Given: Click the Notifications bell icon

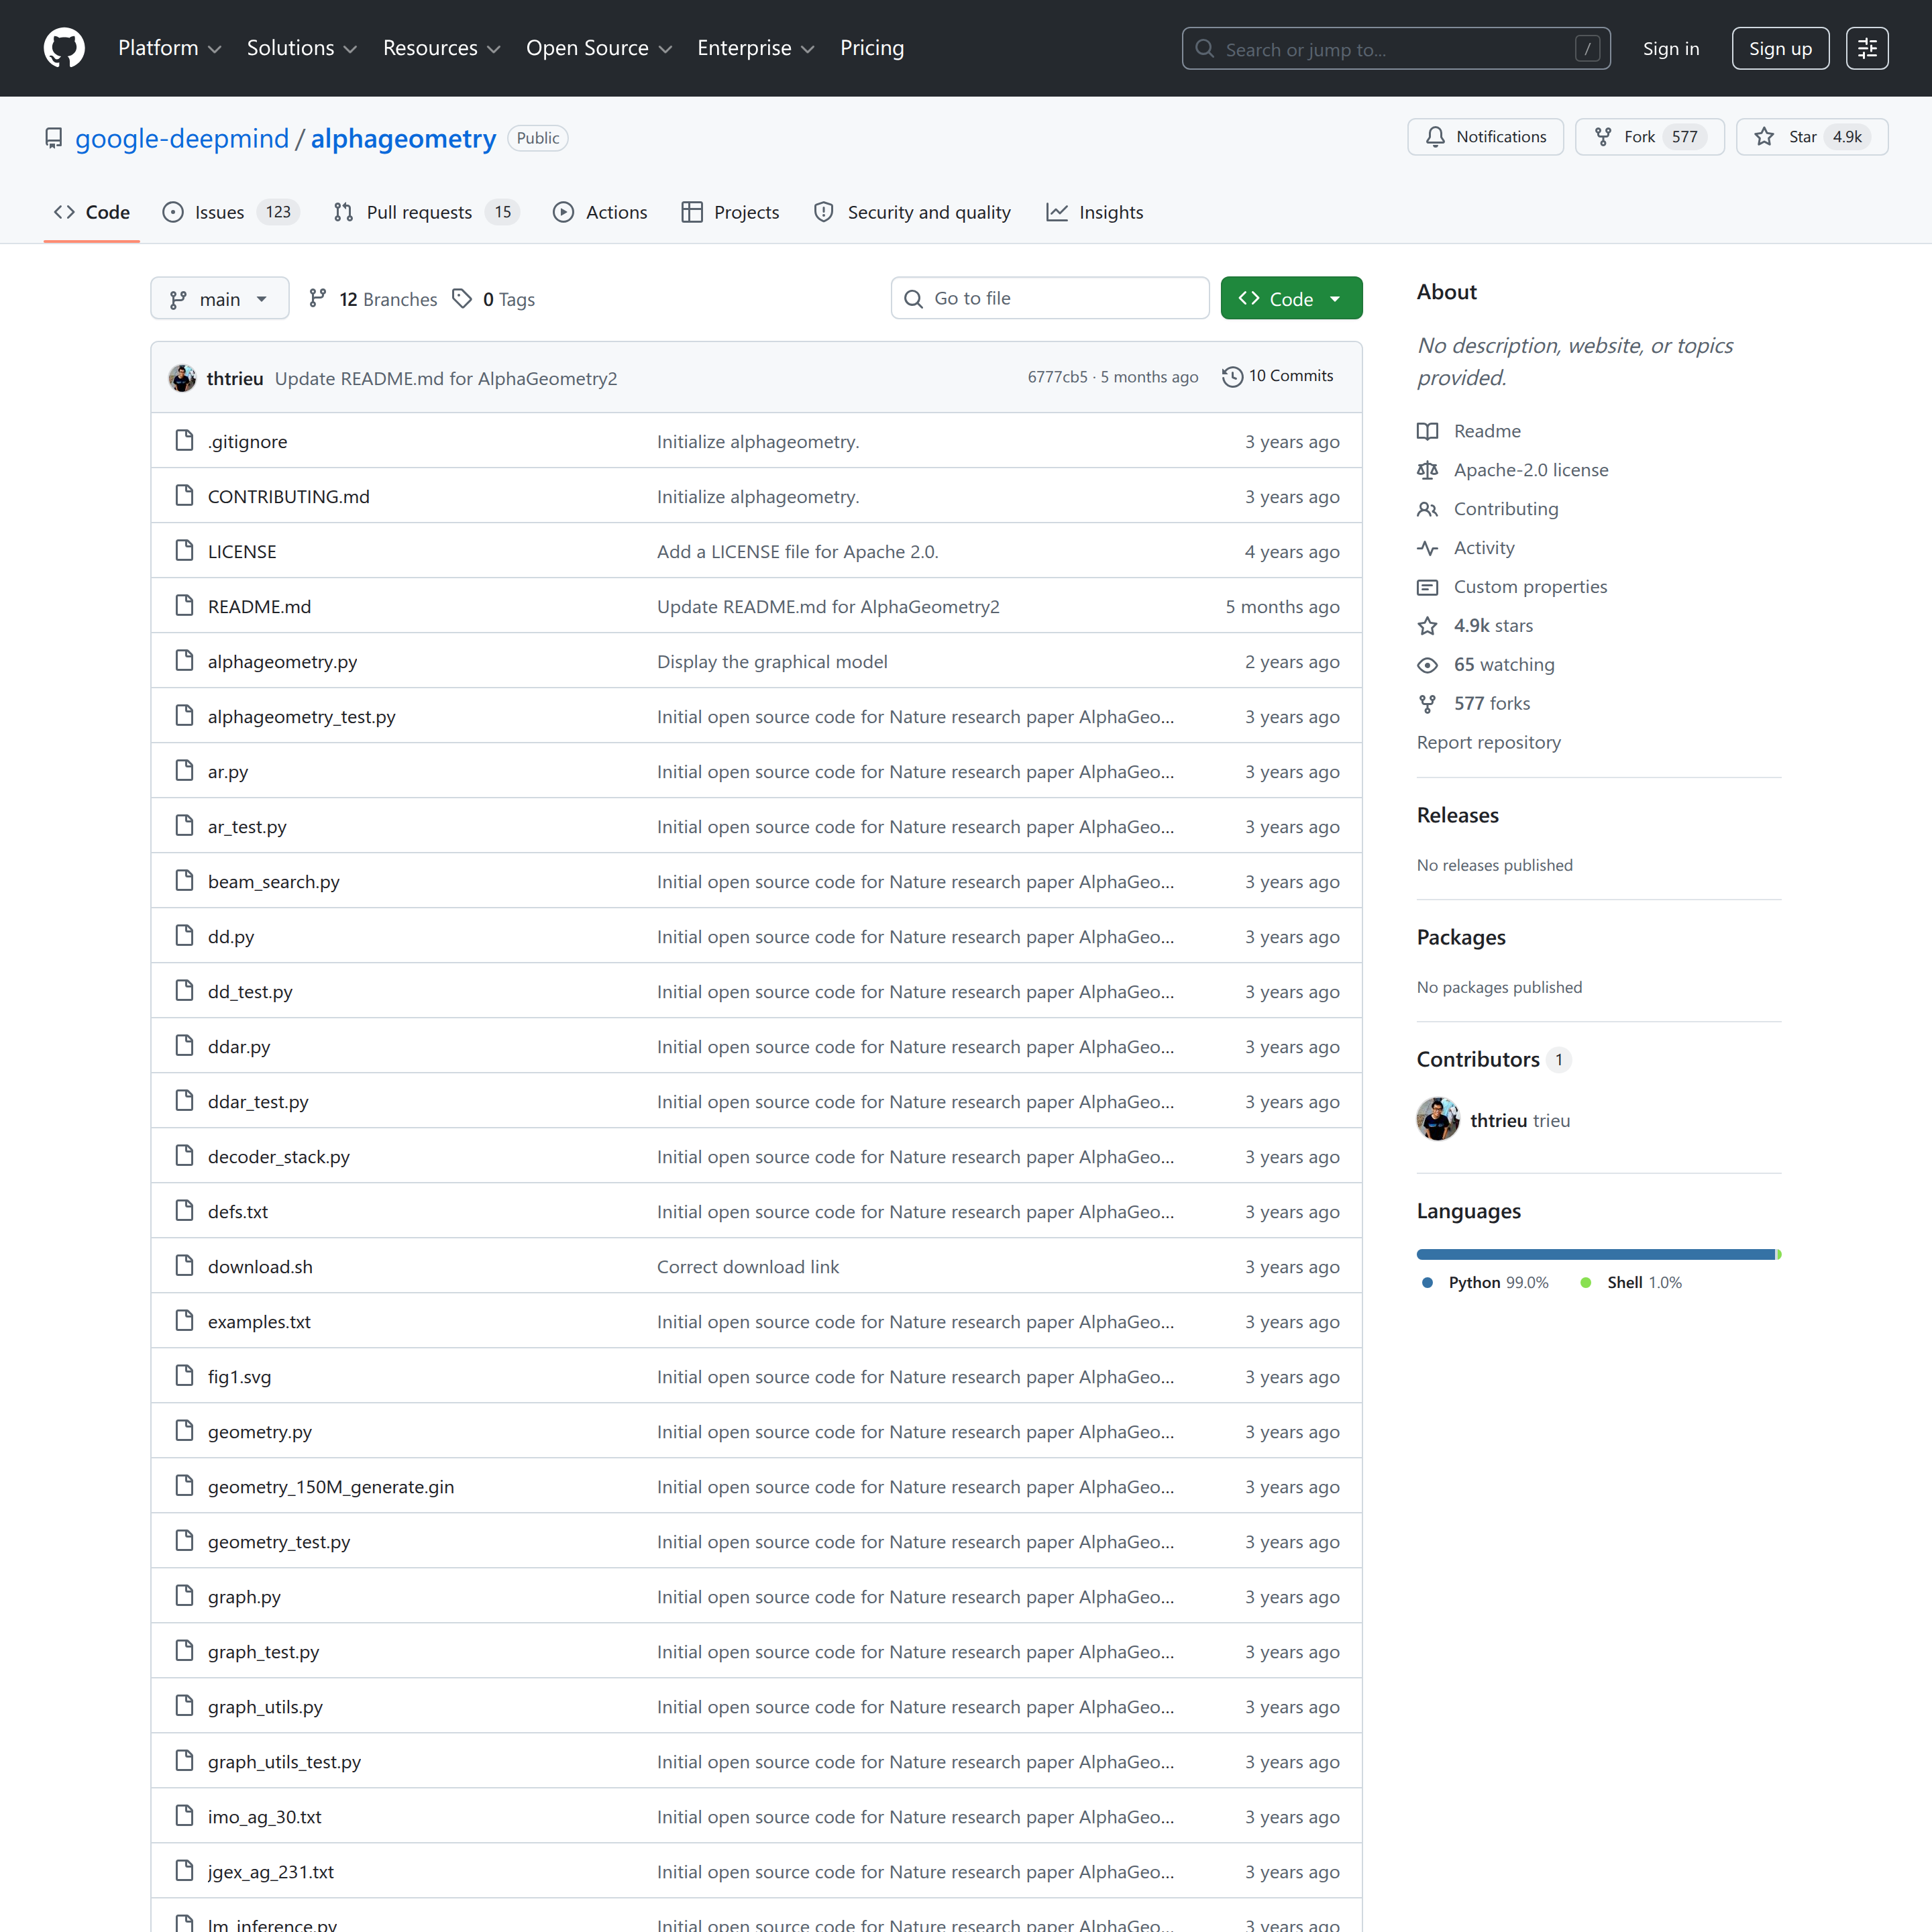Looking at the screenshot, I should point(1435,137).
